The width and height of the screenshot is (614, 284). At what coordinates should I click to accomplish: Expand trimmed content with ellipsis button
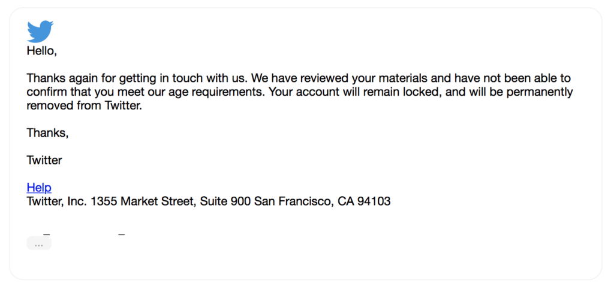39,244
